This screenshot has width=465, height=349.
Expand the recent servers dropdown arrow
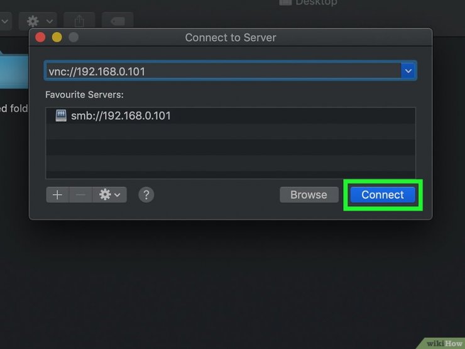(408, 71)
